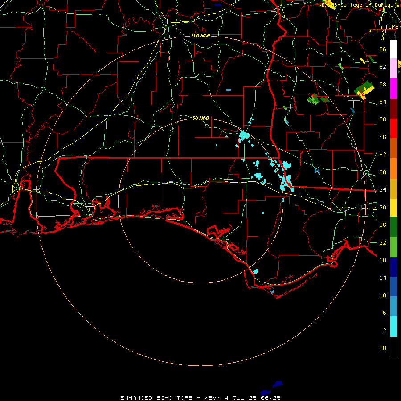Click the 46 legend value
The height and width of the screenshot is (401, 401).
[383, 137]
